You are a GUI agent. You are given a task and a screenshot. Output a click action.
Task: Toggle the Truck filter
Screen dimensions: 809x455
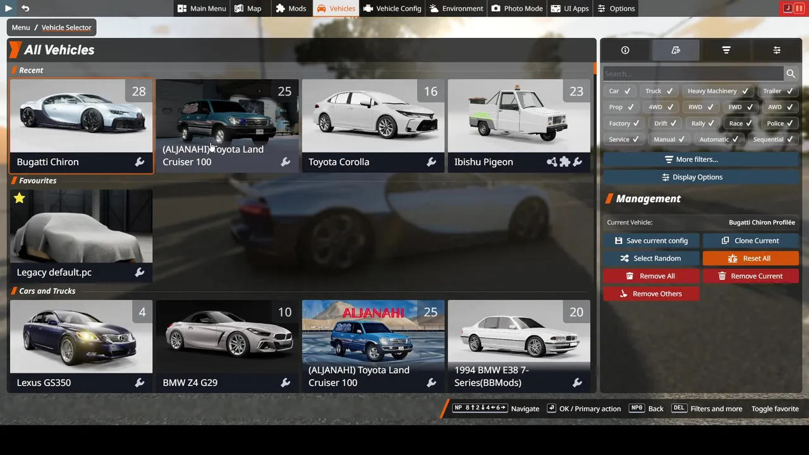tap(659, 91)
